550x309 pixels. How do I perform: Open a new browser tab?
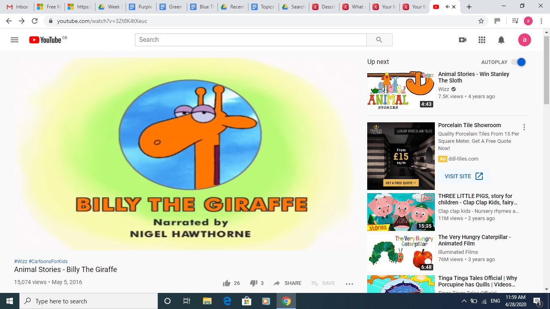(469, 7)
